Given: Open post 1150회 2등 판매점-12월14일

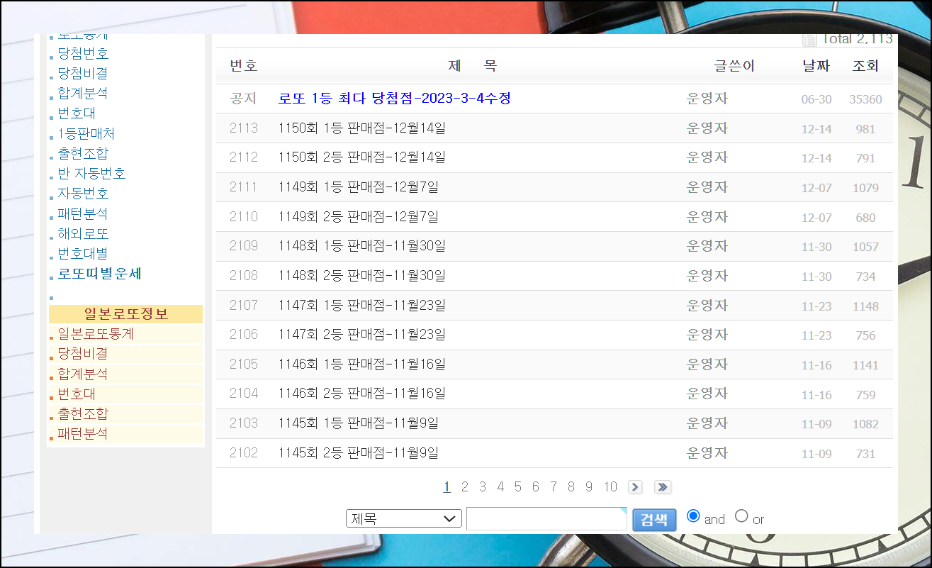Looking at the screenshot, I should tap(361, 157).
